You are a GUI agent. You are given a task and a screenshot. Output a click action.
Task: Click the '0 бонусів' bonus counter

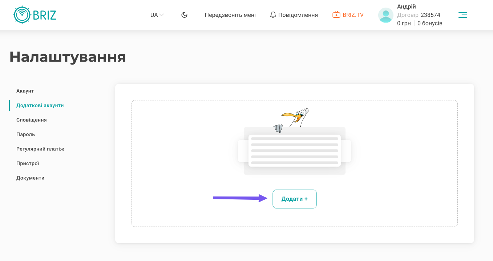(430, 23)
